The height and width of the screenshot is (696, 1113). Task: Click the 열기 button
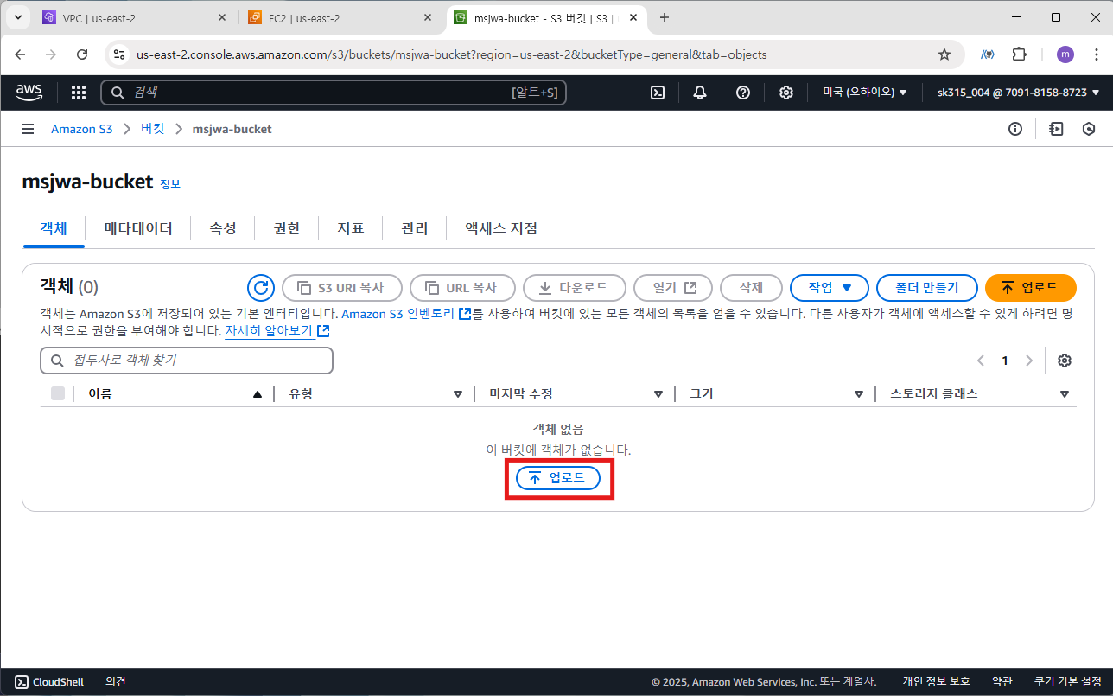pos(673,288)
